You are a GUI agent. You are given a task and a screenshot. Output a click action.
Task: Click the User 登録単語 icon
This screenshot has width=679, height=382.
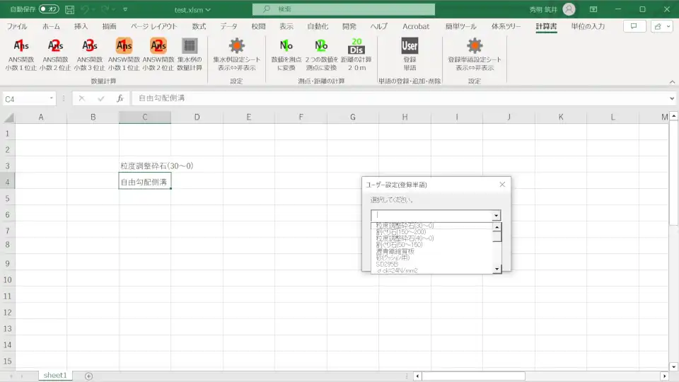[410, 47]
